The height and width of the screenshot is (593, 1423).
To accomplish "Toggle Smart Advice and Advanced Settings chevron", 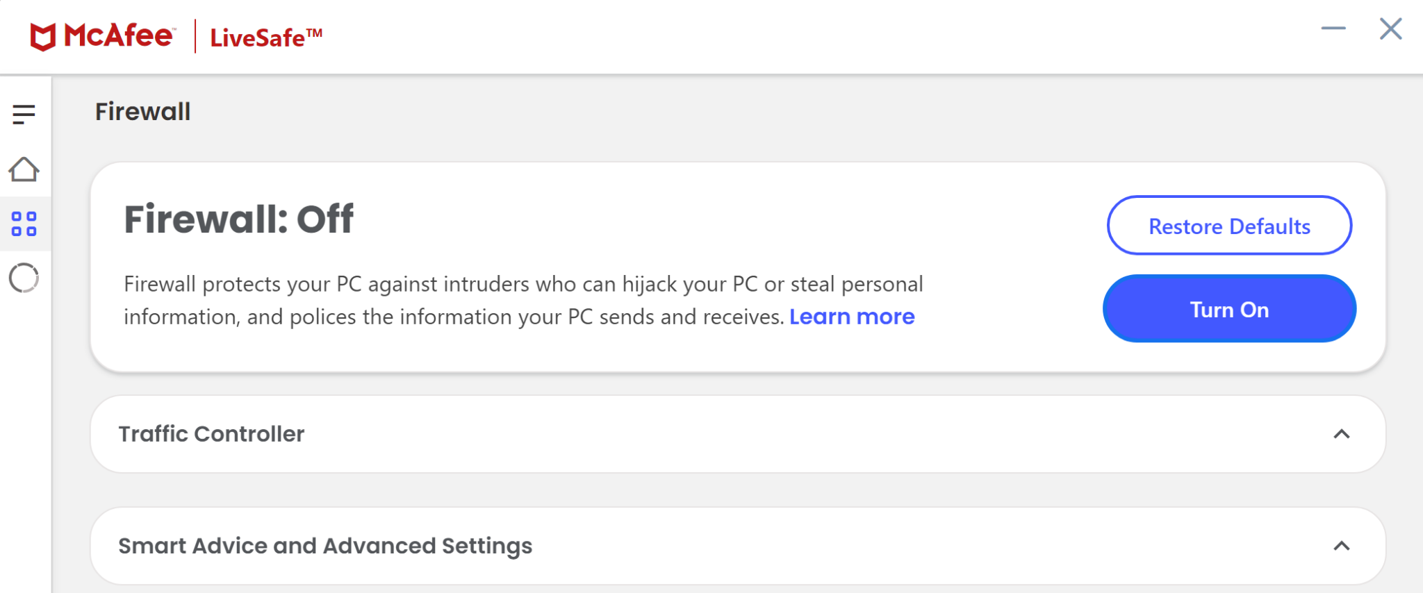I will 1342,546.
